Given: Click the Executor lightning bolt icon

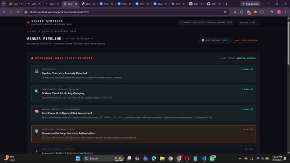Looking at the screenshot, I should tap(36, 151).
